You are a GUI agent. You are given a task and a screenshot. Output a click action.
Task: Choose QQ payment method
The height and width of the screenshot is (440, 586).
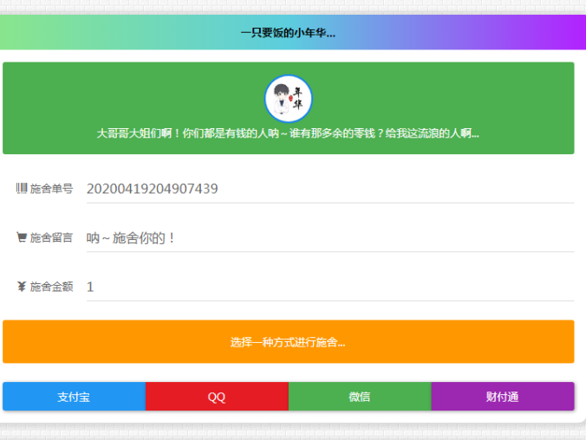tap(217, 397)
